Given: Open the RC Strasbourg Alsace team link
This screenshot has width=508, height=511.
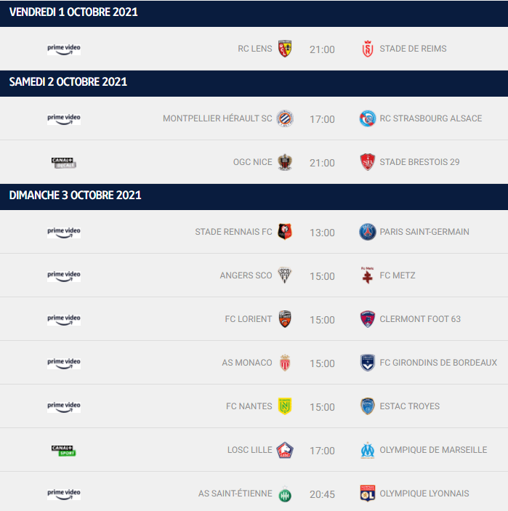Looking at the screenshot, I should pyautogui.click(x=430, y=118).
